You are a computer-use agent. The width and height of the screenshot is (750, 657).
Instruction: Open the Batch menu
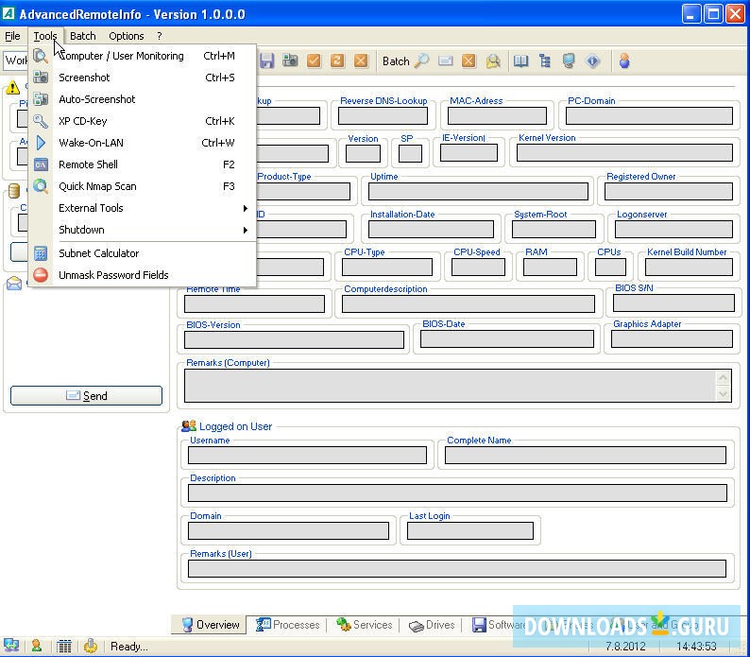83,36
